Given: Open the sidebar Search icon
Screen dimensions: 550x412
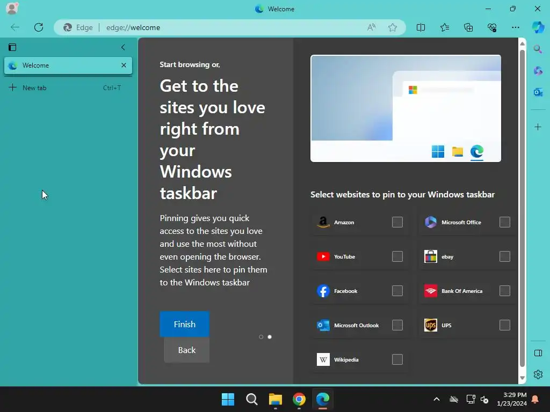Looking at the screenshot, I should click(538, 49).
